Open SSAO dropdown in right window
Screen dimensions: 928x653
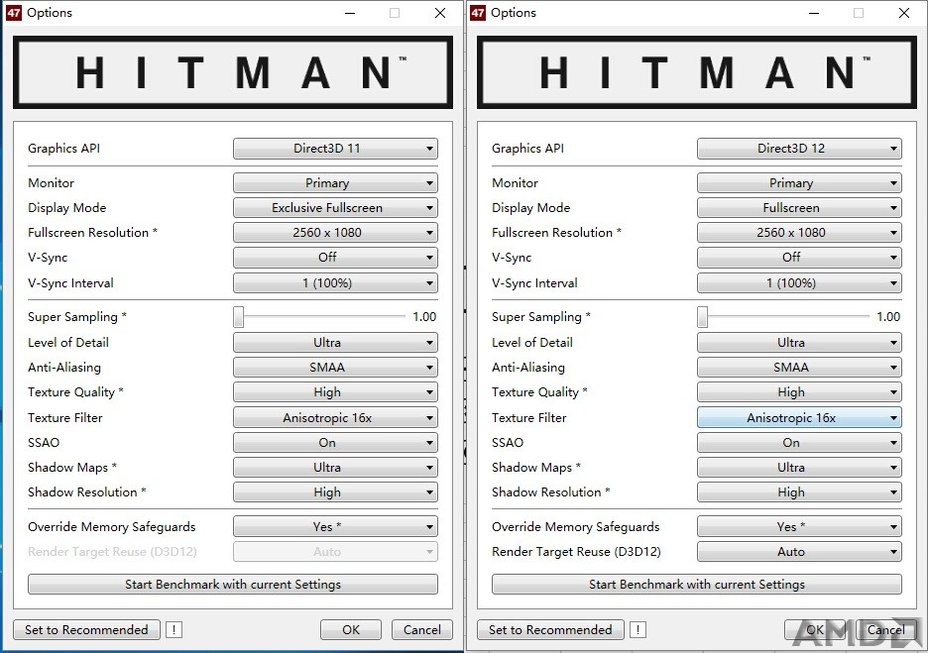(x=799, y=442)
